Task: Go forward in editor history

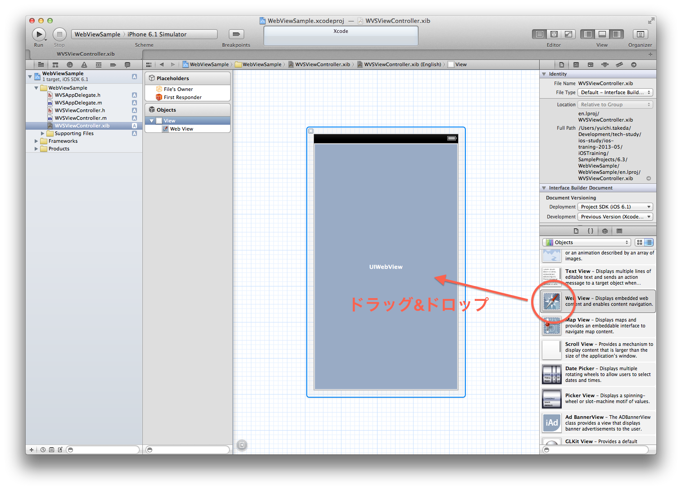Action: click(x=173, y=64)
